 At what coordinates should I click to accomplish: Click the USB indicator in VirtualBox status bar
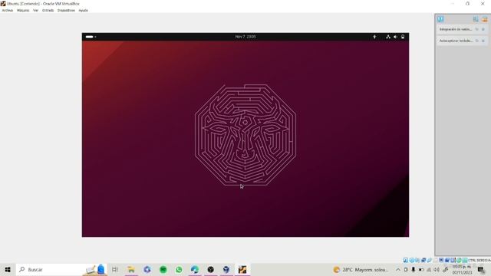point(430,261)
